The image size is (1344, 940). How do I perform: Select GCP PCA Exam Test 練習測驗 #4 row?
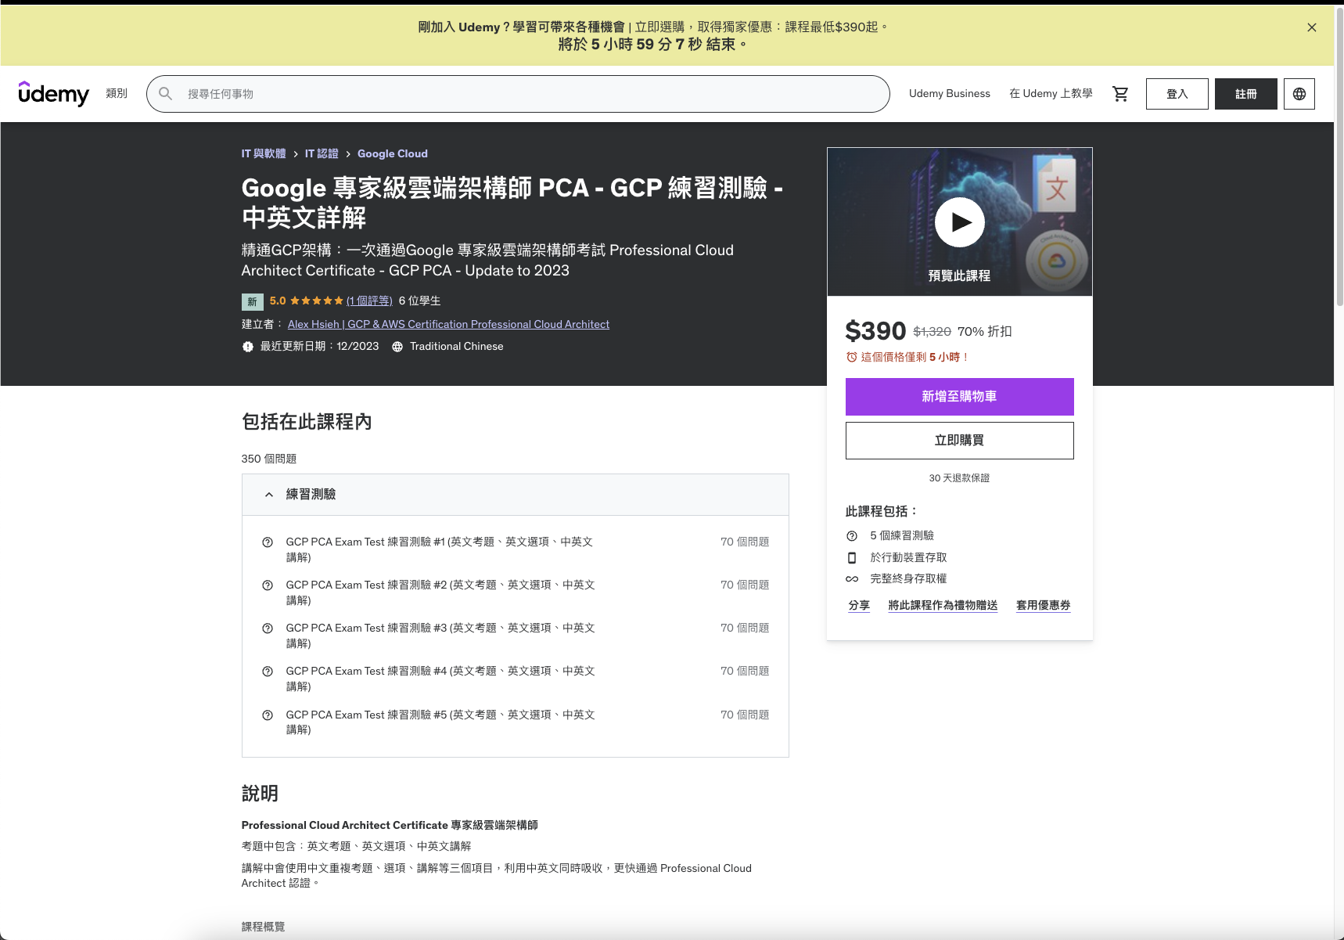coord(516,679)
